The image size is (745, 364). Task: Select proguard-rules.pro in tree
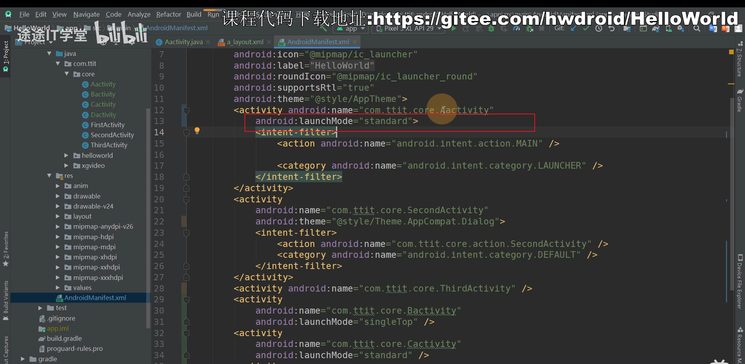point(74,348)
